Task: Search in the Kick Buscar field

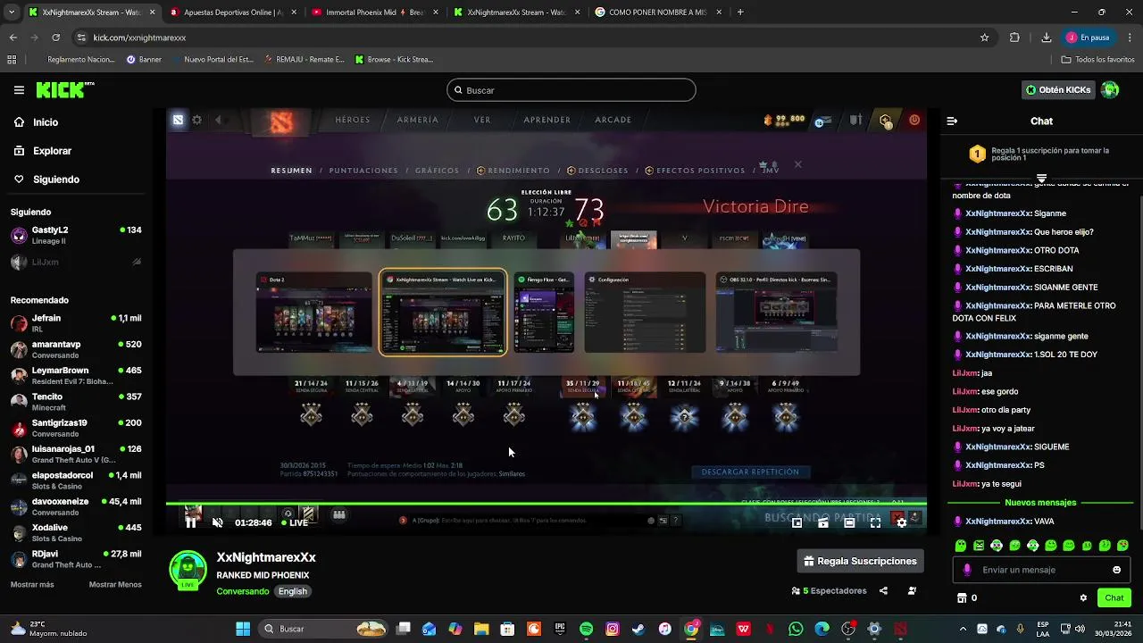Action: point(571,90)
